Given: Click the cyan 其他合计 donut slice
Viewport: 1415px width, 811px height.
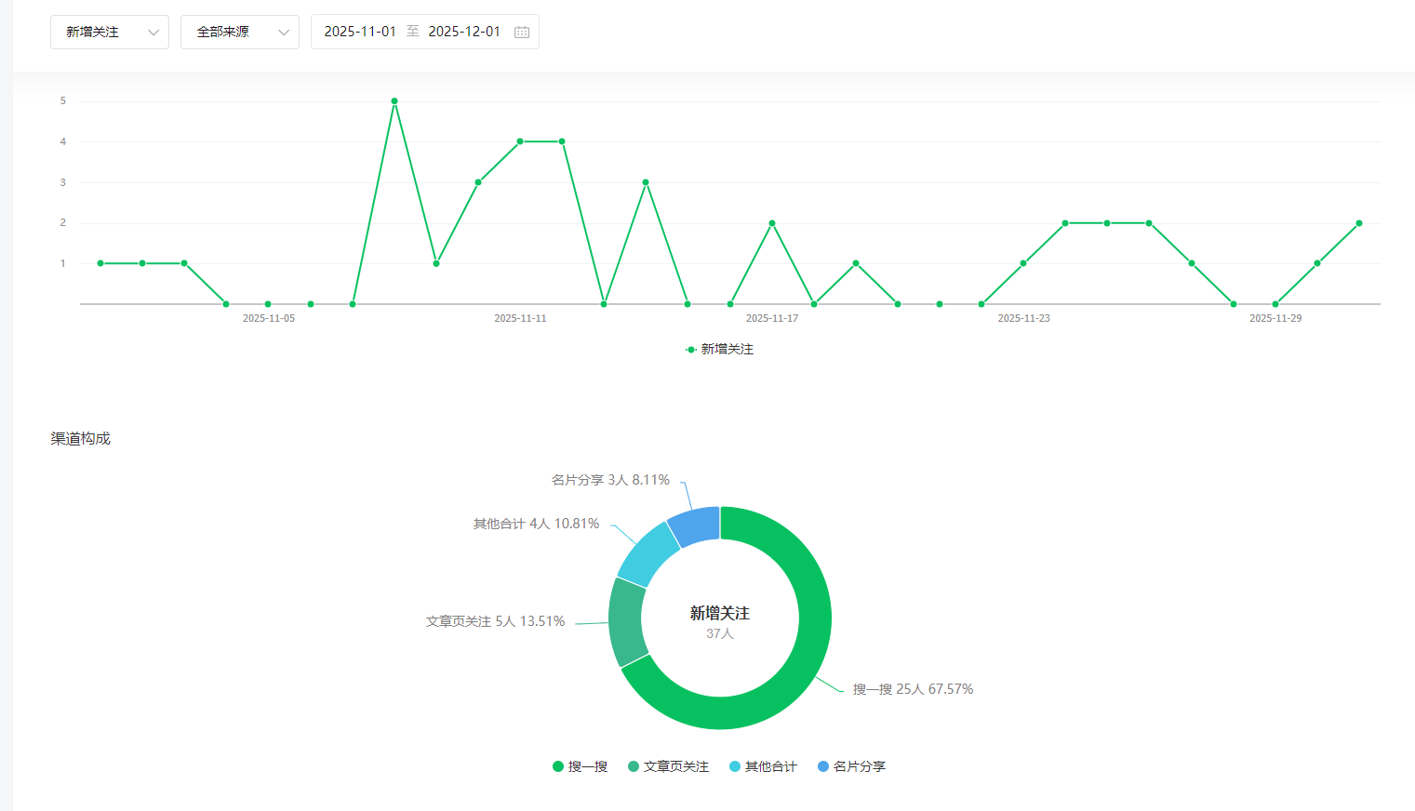Looking at the screenshot, I should coord(647,553).
